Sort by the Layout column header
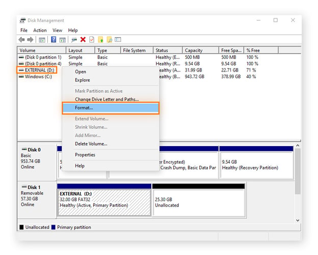The width and height of the screenshot is (318, 255). pyautogui.click(x=81, y=50)
